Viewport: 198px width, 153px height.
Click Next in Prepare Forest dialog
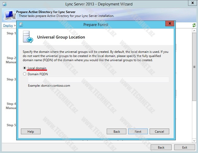(138, 131)
